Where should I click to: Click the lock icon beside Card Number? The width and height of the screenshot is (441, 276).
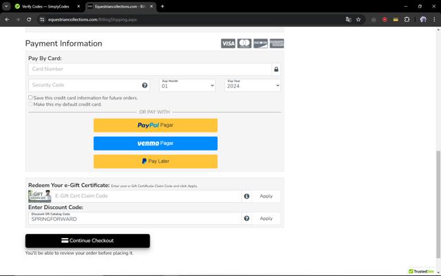[x=276, y=69]
